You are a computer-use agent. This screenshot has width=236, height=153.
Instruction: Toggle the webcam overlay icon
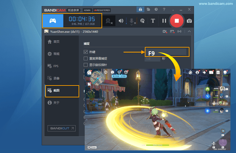click(x=109, y=21)
